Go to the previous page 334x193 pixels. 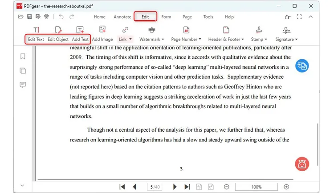click(x=134, y=187)
